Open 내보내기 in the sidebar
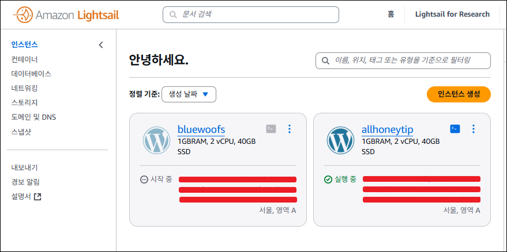Screen dimensions: 507x252 click(x=25, y=168)
